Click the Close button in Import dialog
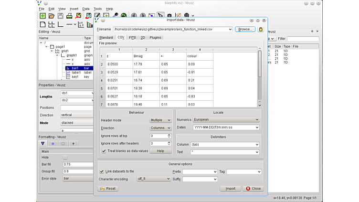Screen dimensions: 359x202 pos(253,189)
